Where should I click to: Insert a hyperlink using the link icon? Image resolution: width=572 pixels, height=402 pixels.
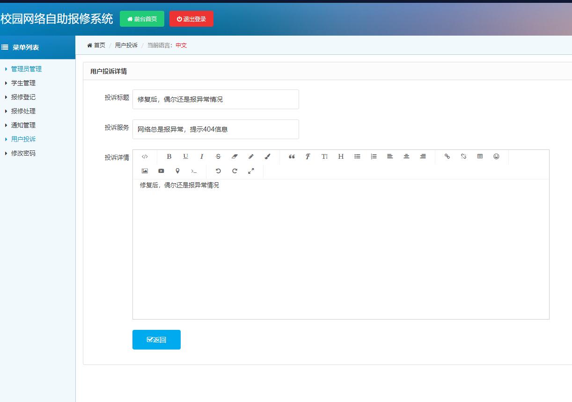[447, 156]
